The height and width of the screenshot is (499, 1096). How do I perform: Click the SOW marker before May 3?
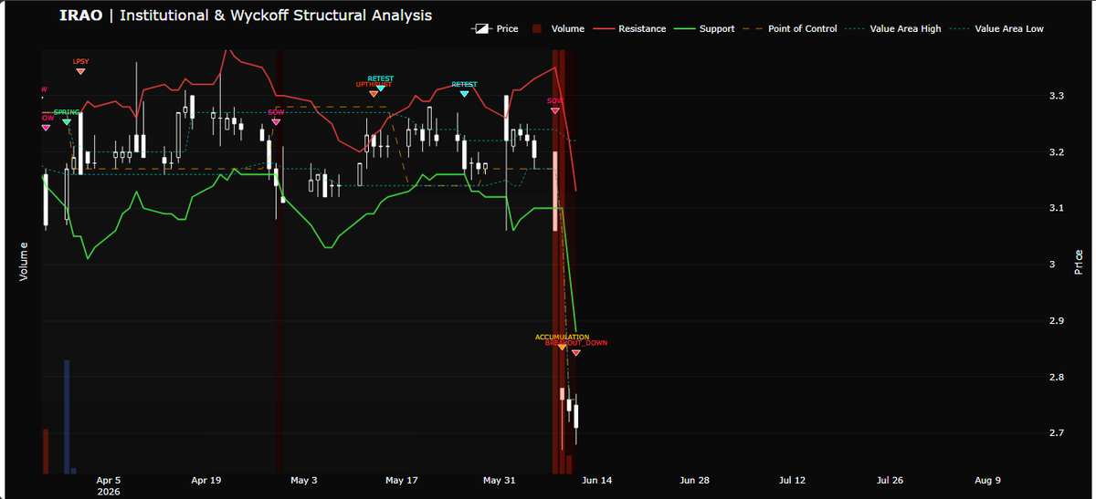[276, 121]
